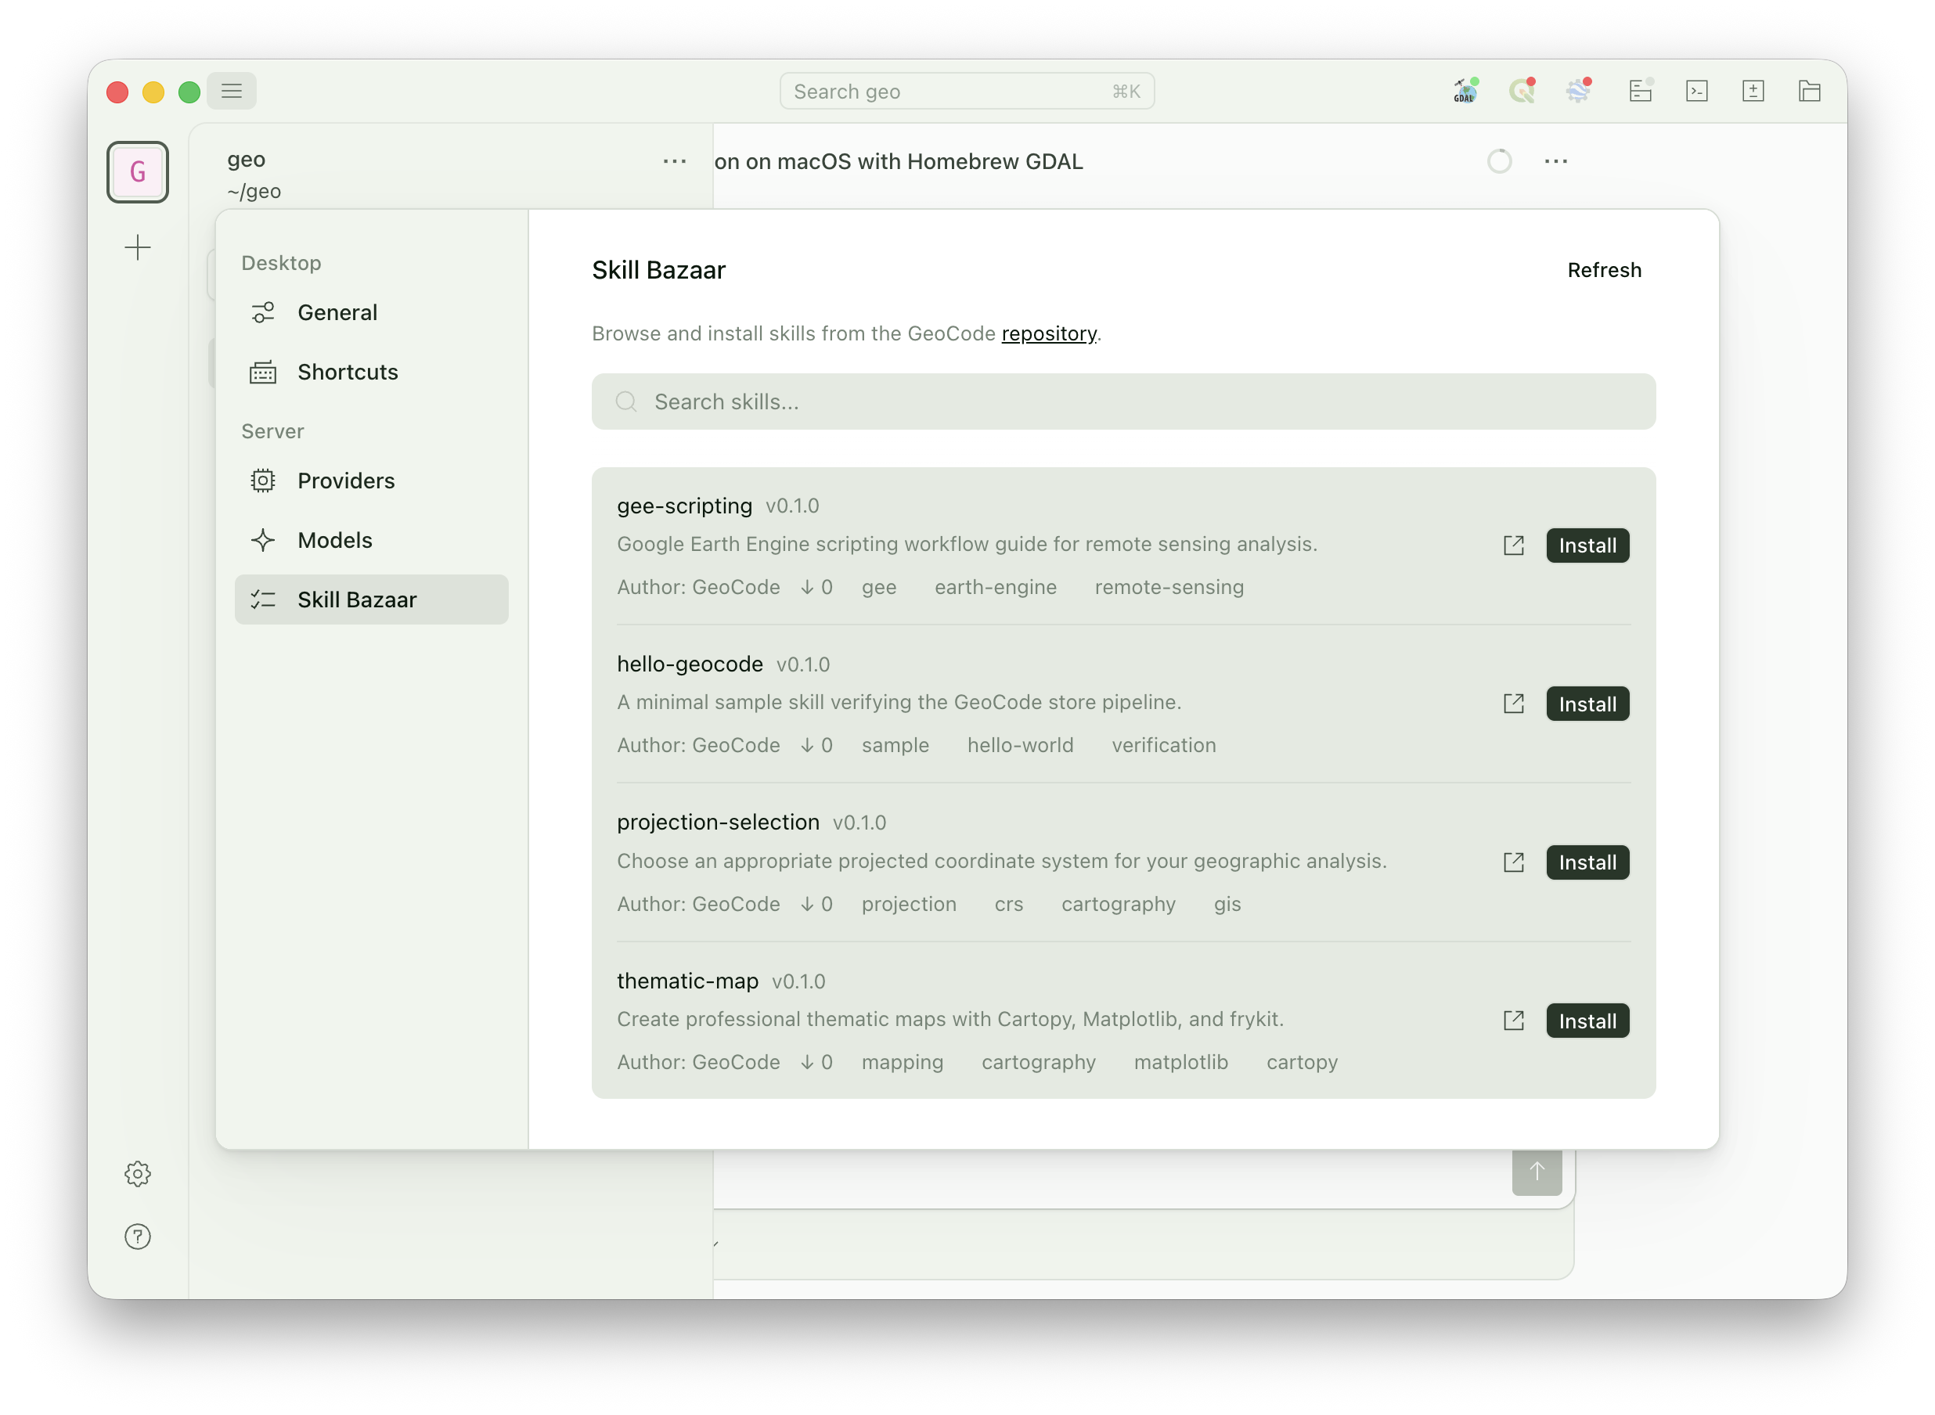Open the geo project options ellipsis
This screenshot has height=1415, width=1935.
675,161
